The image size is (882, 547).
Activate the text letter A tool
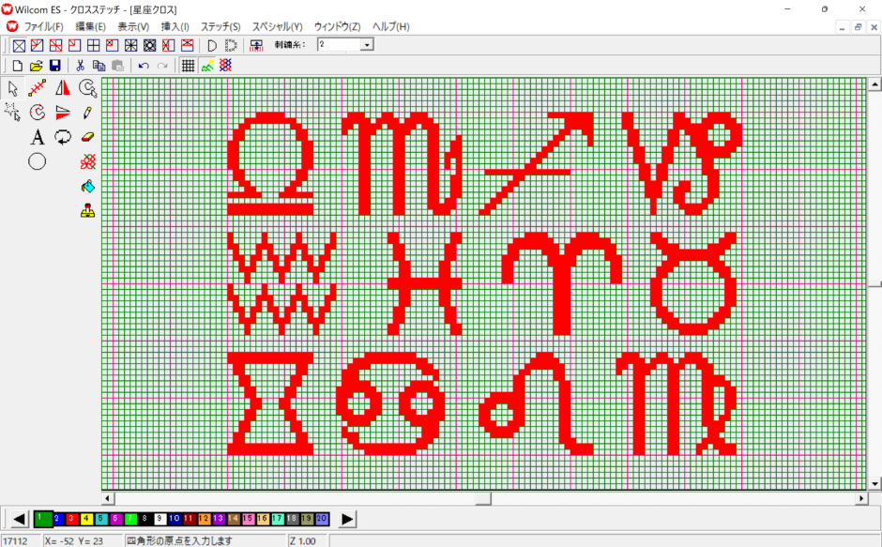(x=38, y=137)
